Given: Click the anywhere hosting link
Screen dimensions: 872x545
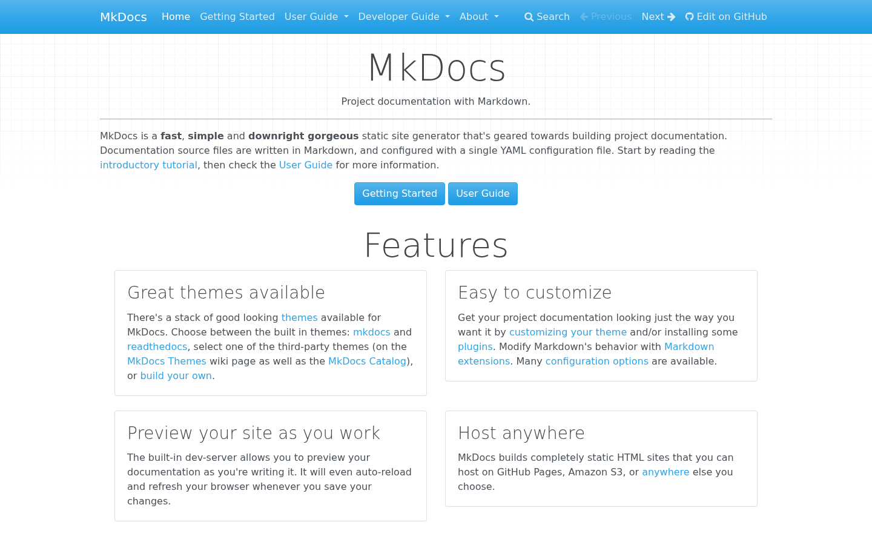Looking at the screenshot, I should (666, 472).
